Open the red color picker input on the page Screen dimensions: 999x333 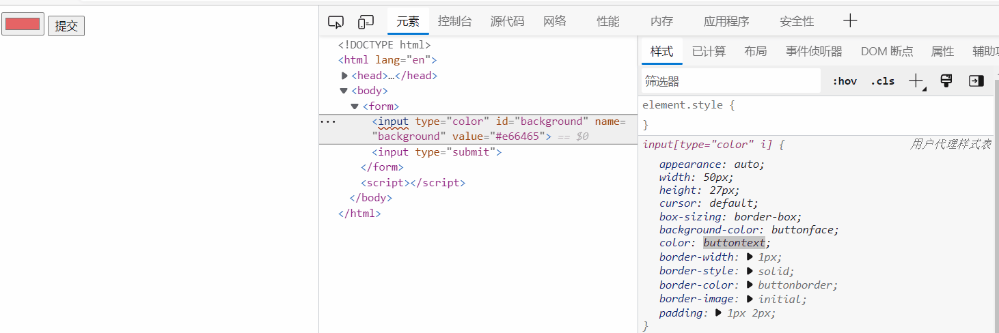tap(23, 24)
